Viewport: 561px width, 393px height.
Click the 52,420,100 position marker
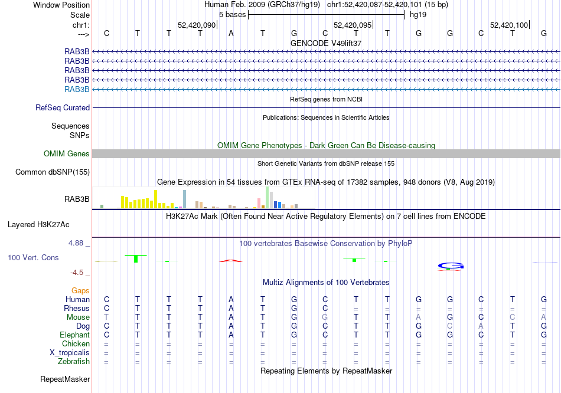[509, 25]
